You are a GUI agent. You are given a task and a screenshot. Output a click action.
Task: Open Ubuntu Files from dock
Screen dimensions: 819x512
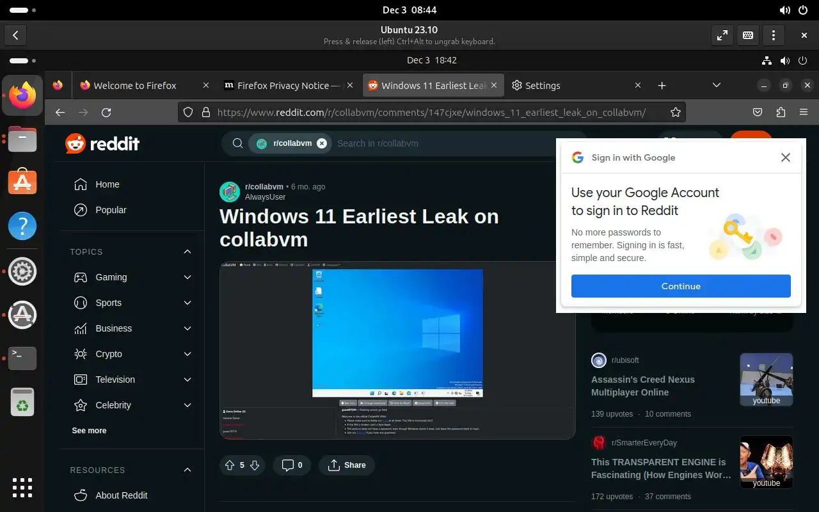pyautogui.click(x=22, y=139)
